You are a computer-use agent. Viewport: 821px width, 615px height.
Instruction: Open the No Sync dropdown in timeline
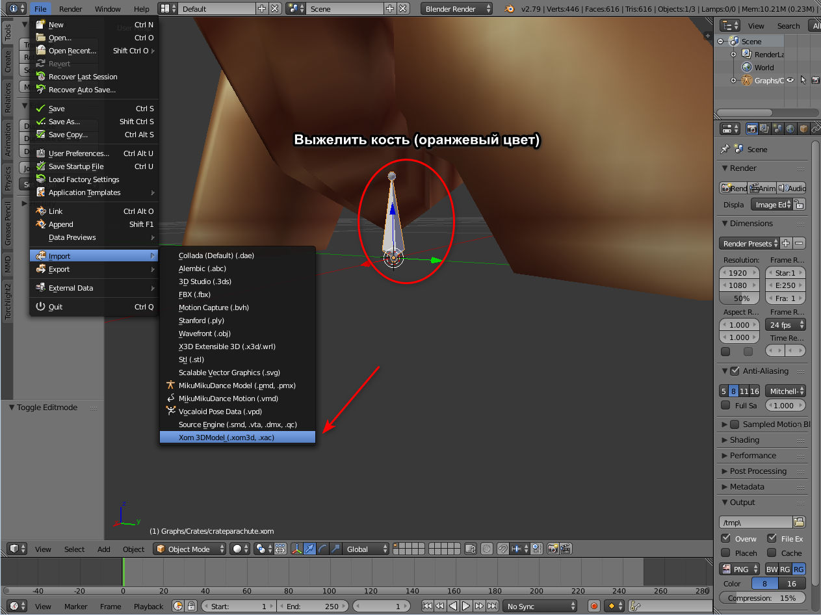click(x=540, y=606)
